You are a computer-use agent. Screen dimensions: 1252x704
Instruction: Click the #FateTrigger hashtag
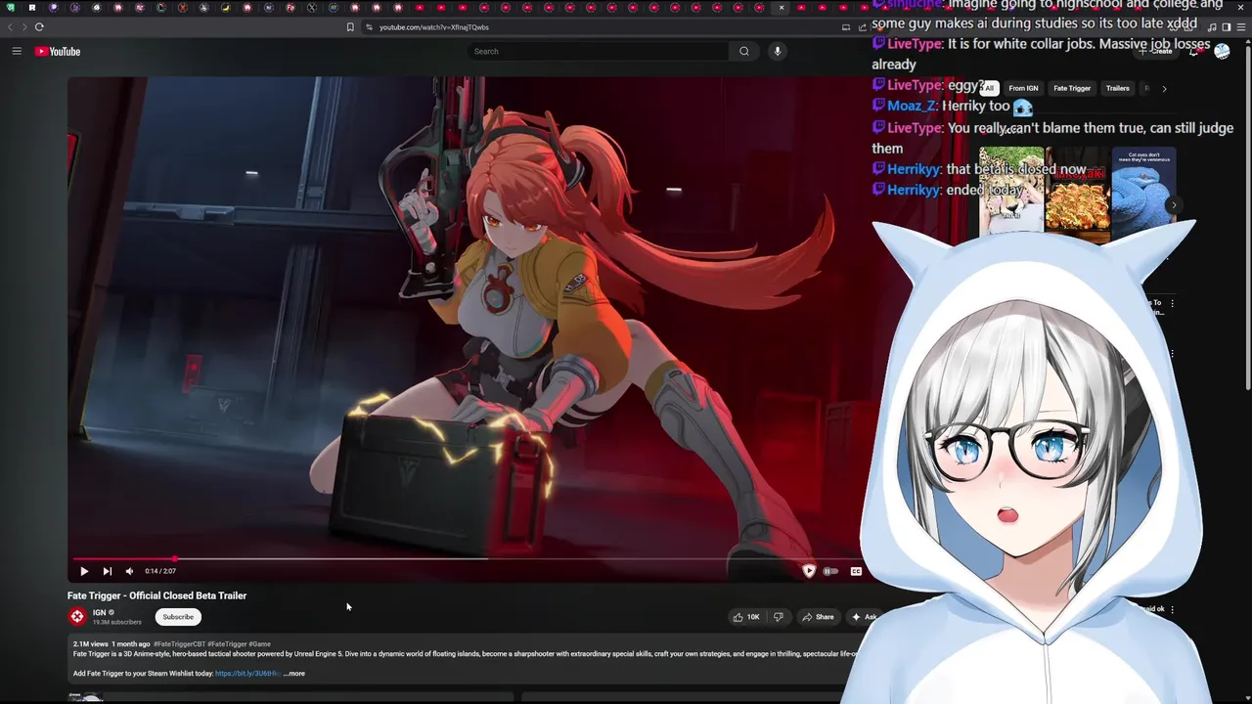coord(227,644)
